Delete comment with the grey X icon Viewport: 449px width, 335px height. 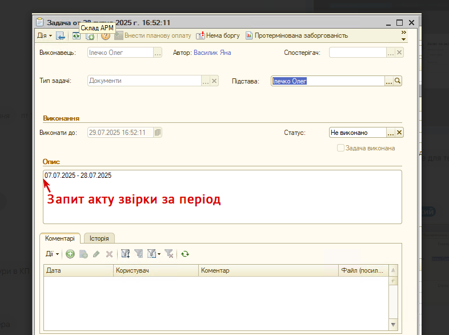click(x=109, y=254)
